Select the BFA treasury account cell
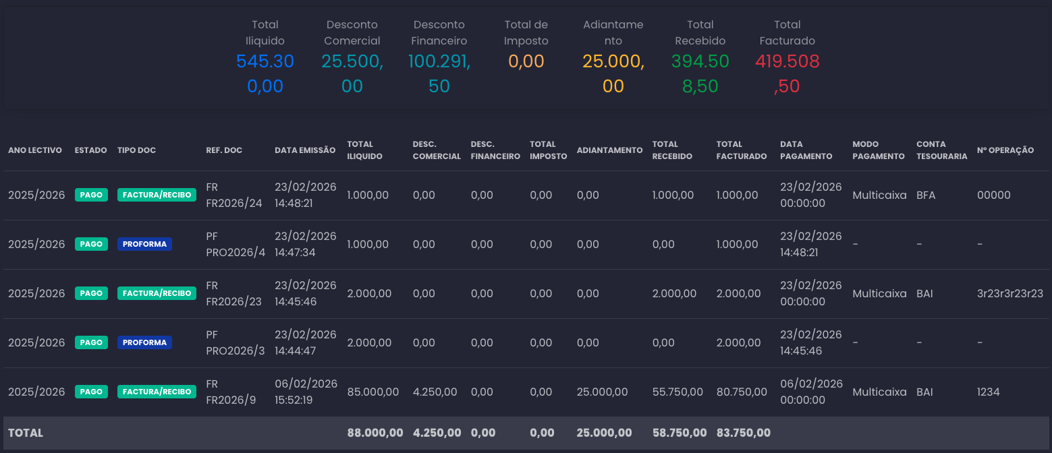Screen dimensions: 1052x453 coord(926,195)
